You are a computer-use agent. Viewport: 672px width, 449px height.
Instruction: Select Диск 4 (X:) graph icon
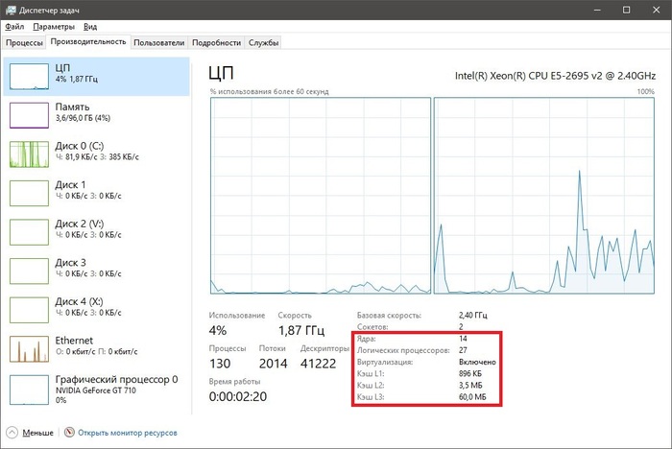pos(29,309)
